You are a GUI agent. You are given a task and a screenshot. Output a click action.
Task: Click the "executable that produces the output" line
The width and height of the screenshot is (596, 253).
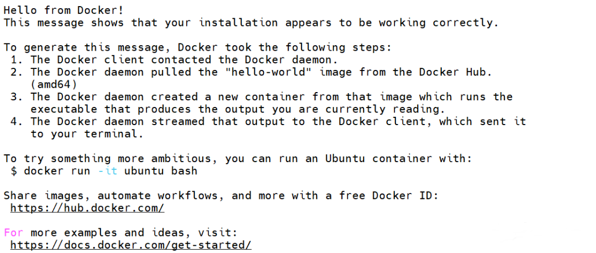(238, 109)
